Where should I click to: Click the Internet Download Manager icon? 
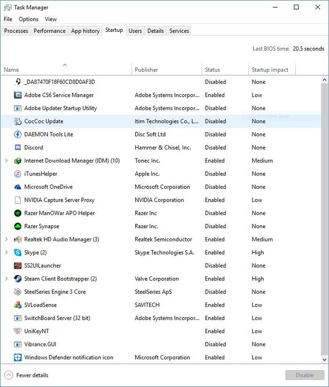[17, 161]
